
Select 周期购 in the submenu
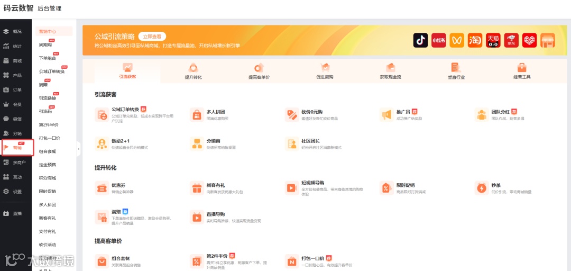[45, 45]
